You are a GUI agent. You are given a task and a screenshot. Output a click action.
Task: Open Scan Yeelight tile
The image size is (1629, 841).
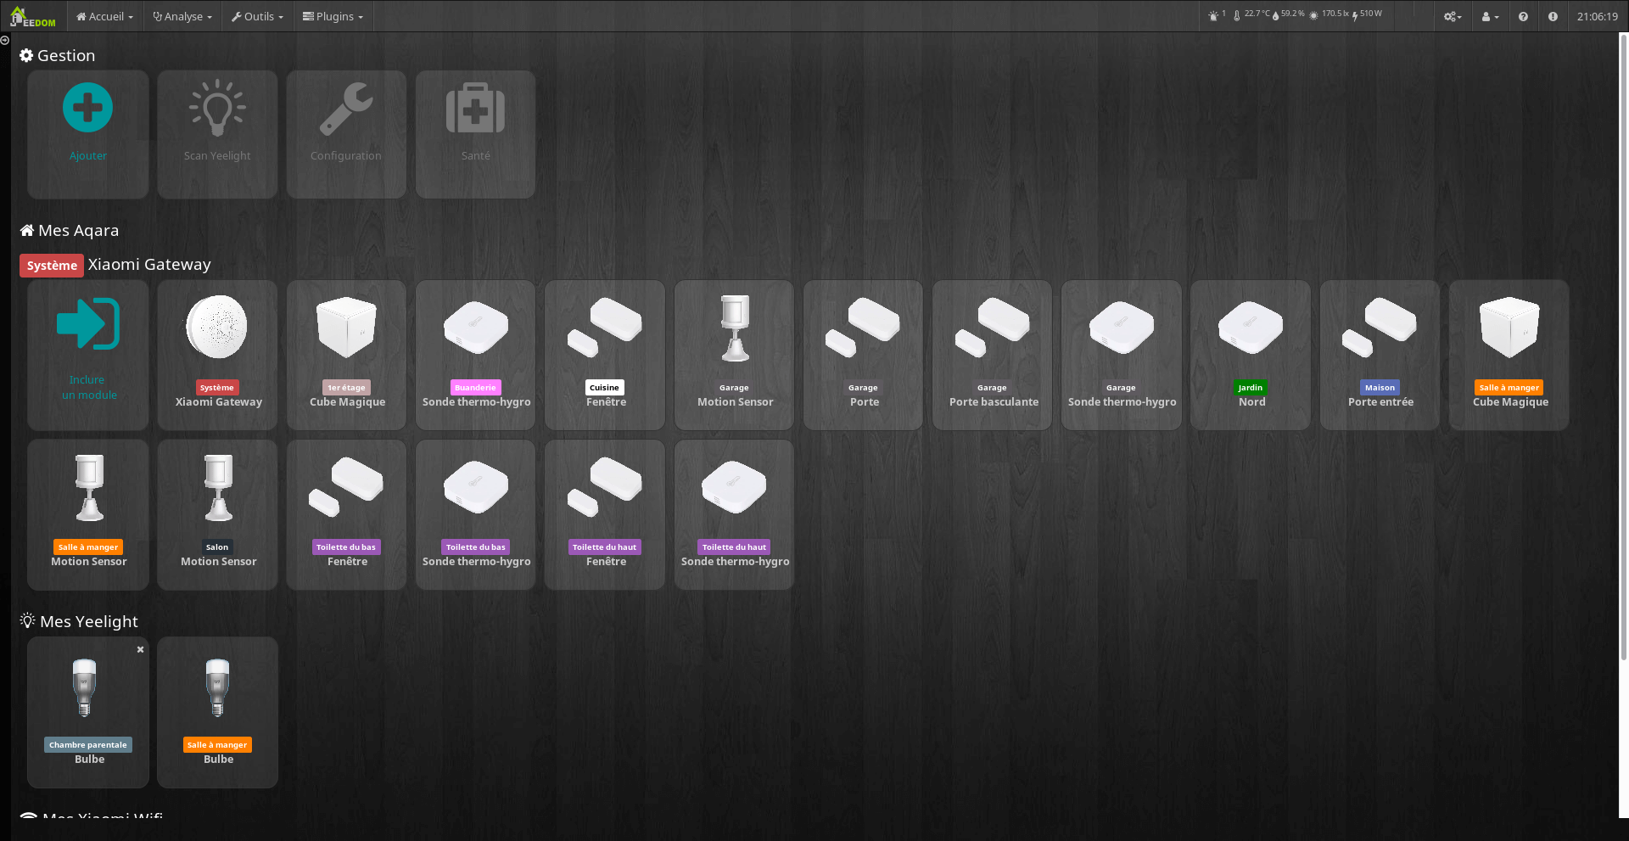[x=217, y=135]
